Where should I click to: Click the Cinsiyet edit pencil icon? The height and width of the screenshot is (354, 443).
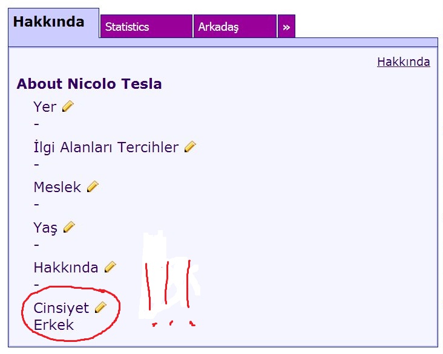tap(100, 307)
